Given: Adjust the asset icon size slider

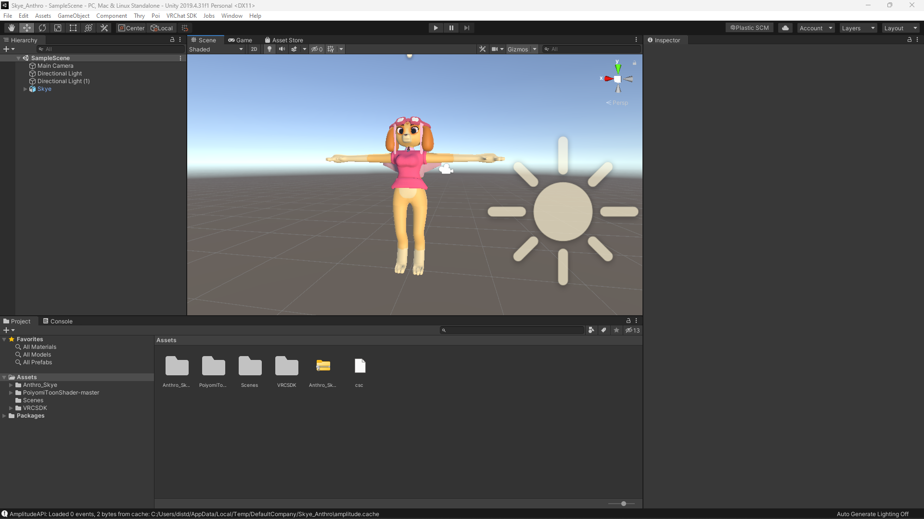Looking at the screenshot, I should [x=623, y=504].
